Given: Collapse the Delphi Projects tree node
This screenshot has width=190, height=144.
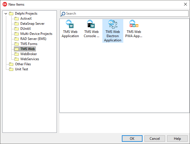Looking at the screenshot, I should tap(6, 13).
